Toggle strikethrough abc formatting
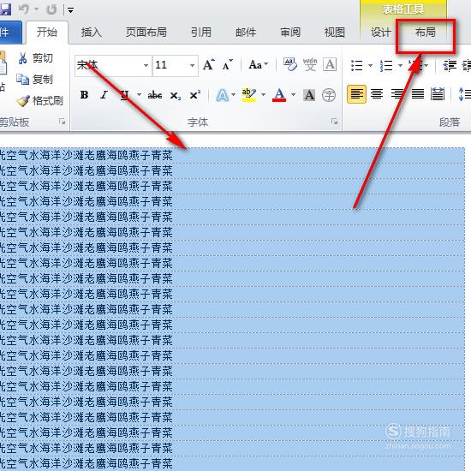The width and height of the screenshot is (471, 471). pos(155,95)
